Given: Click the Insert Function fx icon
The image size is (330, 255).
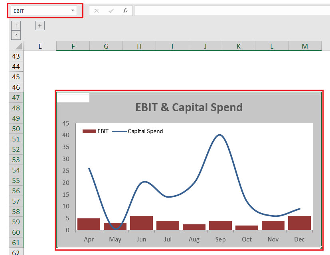Looking at the screenshot, I should click(124, 11).
